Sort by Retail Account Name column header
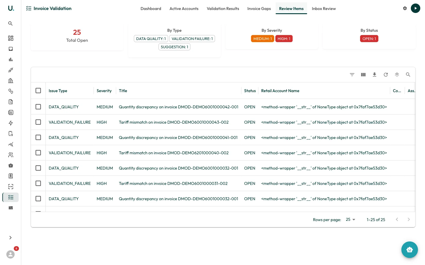The height and width of the screenshot is (265, 425). pos(280,91)
